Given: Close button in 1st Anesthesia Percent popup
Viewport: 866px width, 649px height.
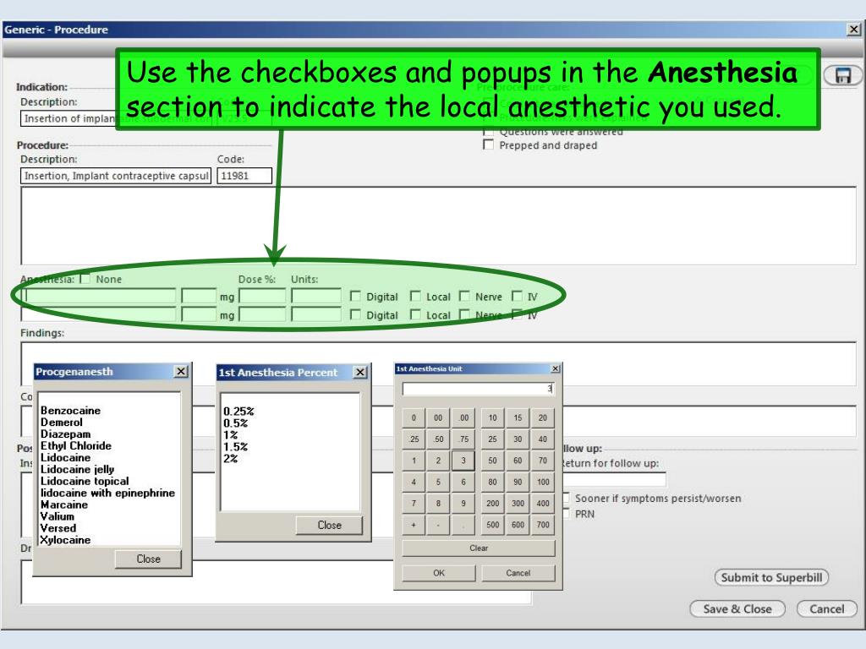Looking at the screenshot, I should [x=329, y=525].
